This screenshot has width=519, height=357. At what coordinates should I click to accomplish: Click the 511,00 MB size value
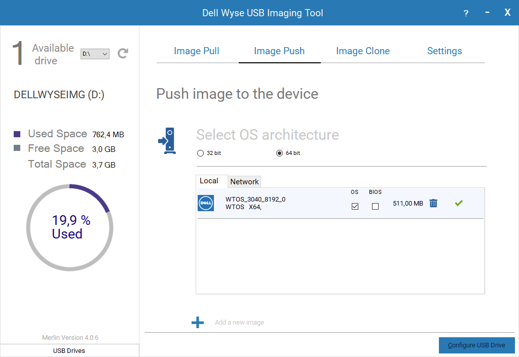coord(408,203)
